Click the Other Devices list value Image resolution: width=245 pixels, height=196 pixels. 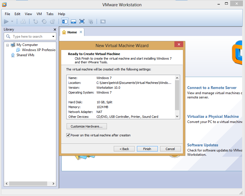click(x=127, y=117)
